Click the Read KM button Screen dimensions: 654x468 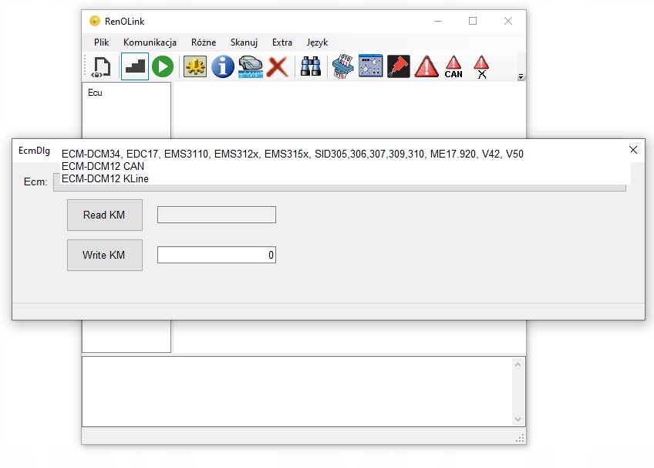[105, 215]
